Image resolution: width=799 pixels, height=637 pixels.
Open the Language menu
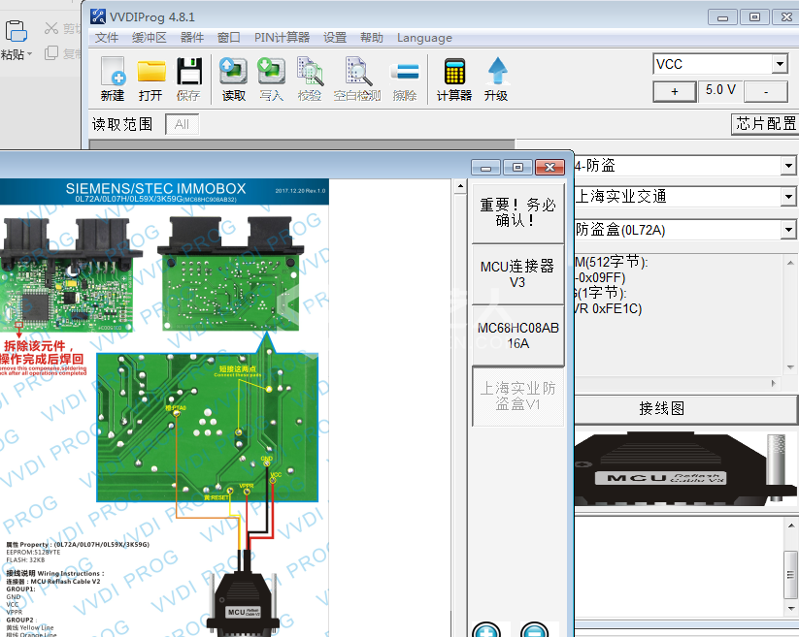click(424, 38)
